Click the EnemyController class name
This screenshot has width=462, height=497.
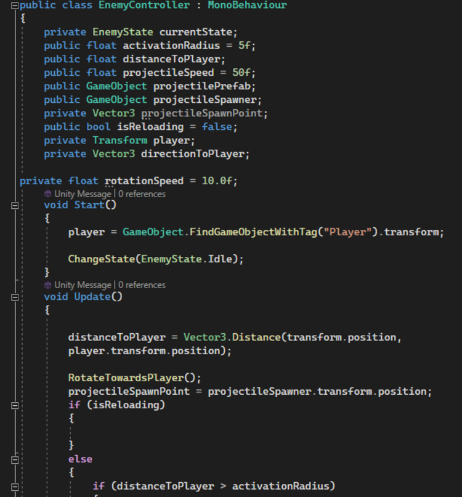144,5
